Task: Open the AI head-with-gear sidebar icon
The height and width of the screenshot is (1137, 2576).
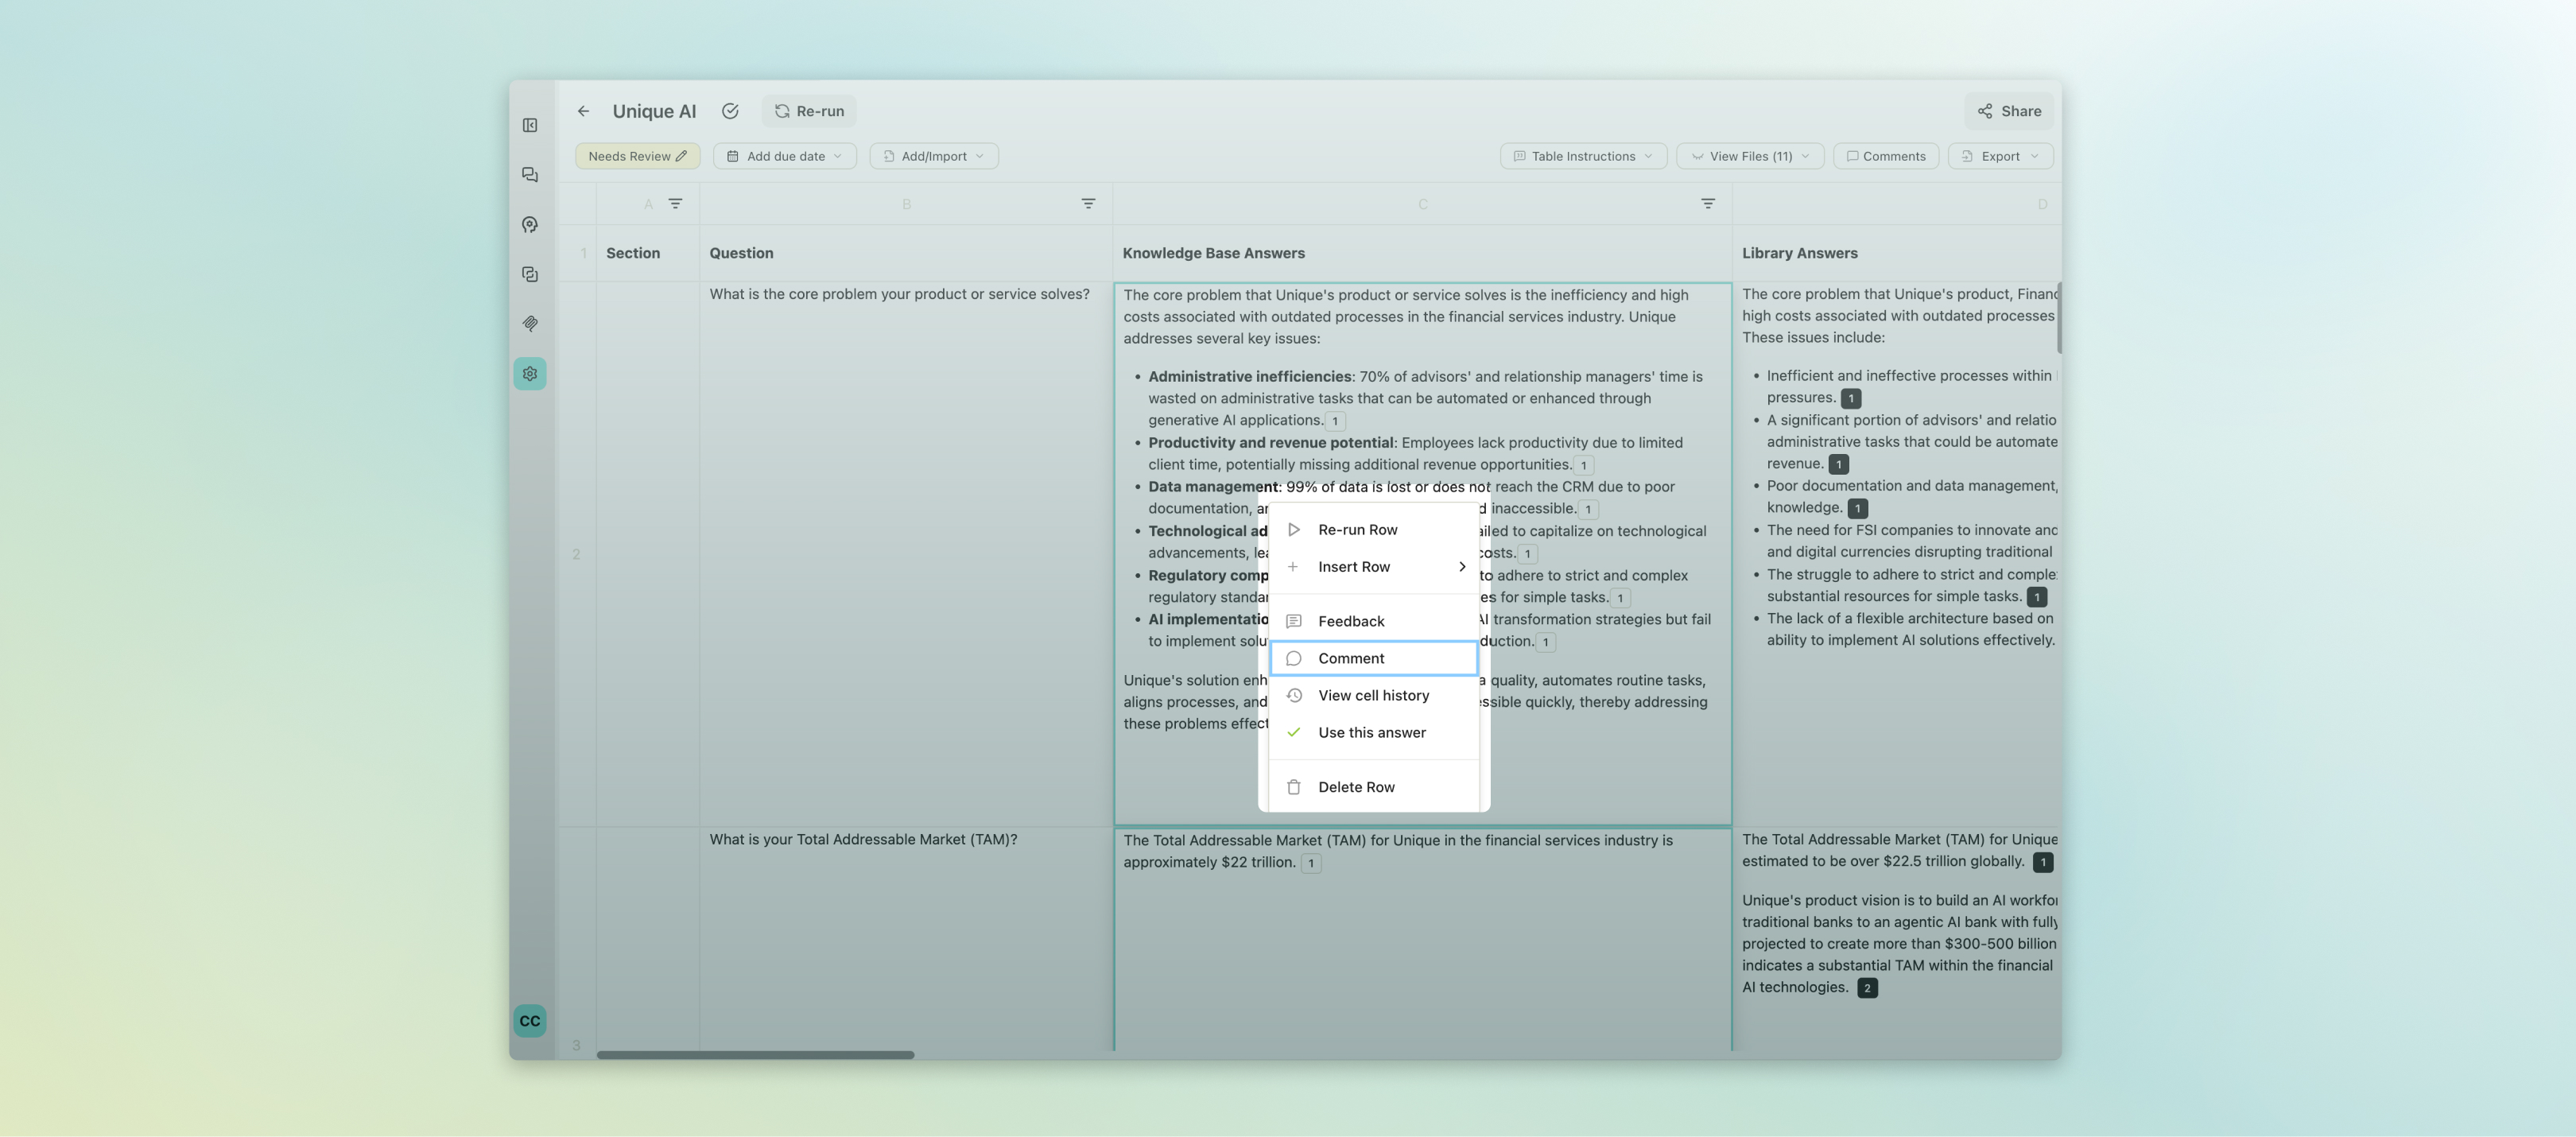Action: pyautogui.click(x=530, y=224)
